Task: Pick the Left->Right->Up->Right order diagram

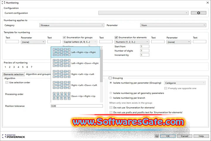Action: 62,52
